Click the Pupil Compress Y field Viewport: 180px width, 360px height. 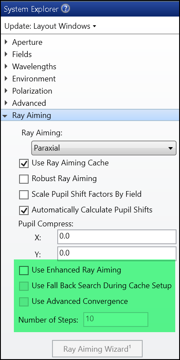point(117,253)
